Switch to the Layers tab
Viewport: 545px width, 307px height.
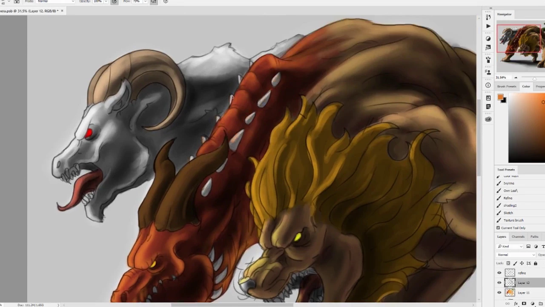tap(502, 237)
